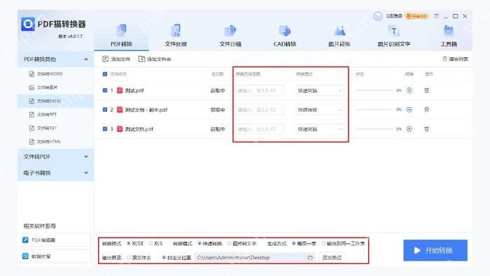This screenshot has width=490, height=276.
Task: Open 快速转换 mode dropdown for row 1
Action: (x=320, y=90)
